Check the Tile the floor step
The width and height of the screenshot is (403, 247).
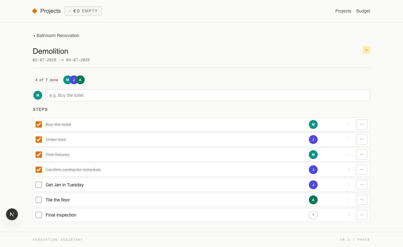(39, 200)
